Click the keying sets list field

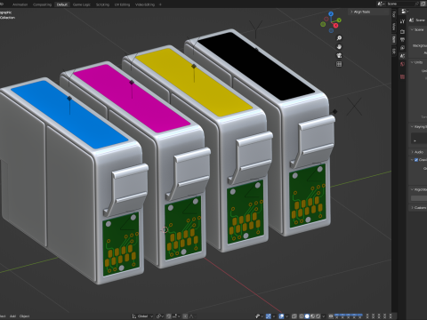tap(419, 138)
